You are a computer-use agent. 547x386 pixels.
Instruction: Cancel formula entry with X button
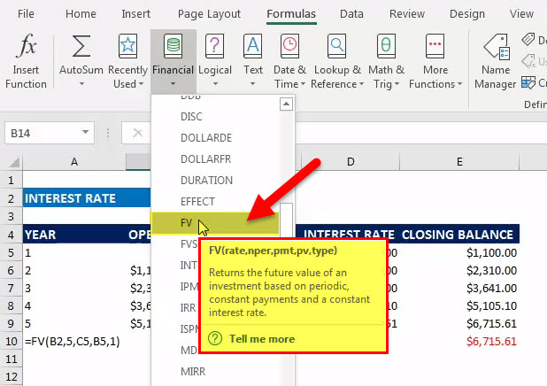pos(137,133)
